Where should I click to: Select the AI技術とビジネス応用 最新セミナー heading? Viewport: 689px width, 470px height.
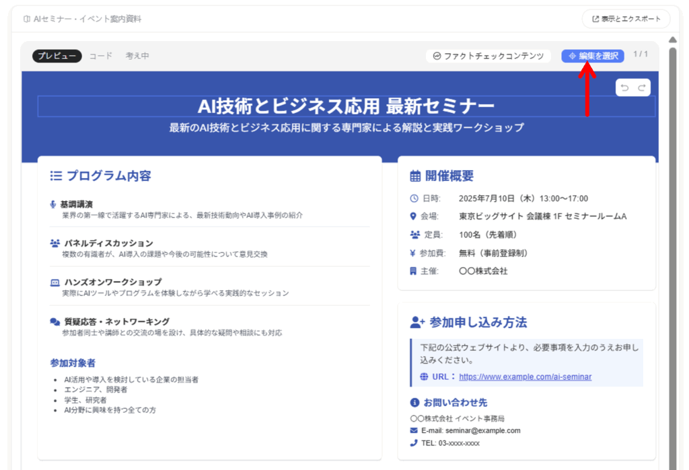pos(346,106)
